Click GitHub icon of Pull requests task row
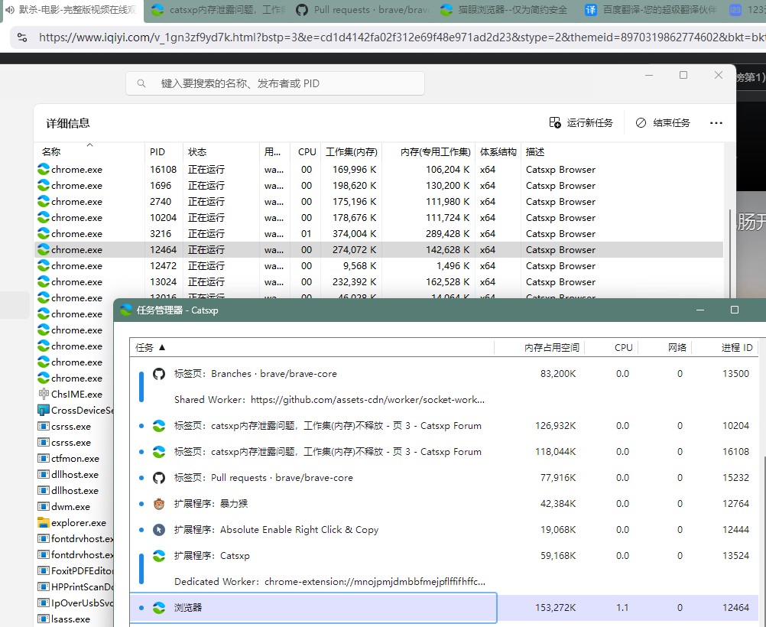The image size is (766, 627). click(x=159, y=477)
